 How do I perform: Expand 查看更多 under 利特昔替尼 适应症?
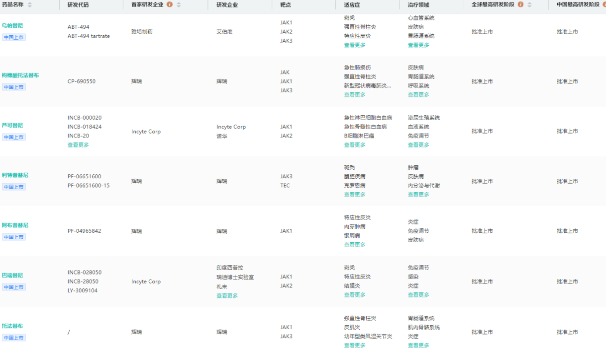pos(355,195)
